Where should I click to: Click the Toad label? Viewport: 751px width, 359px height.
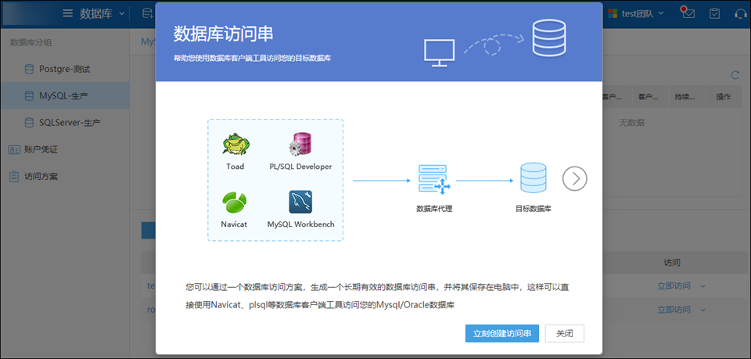(x=235, y=167)
